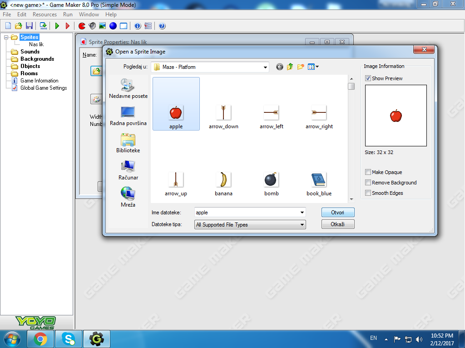Image resolution: width=465 pixels, height=348 pixels.
Task: Select the Sounds folder in tree
Action: coord(30,52)
